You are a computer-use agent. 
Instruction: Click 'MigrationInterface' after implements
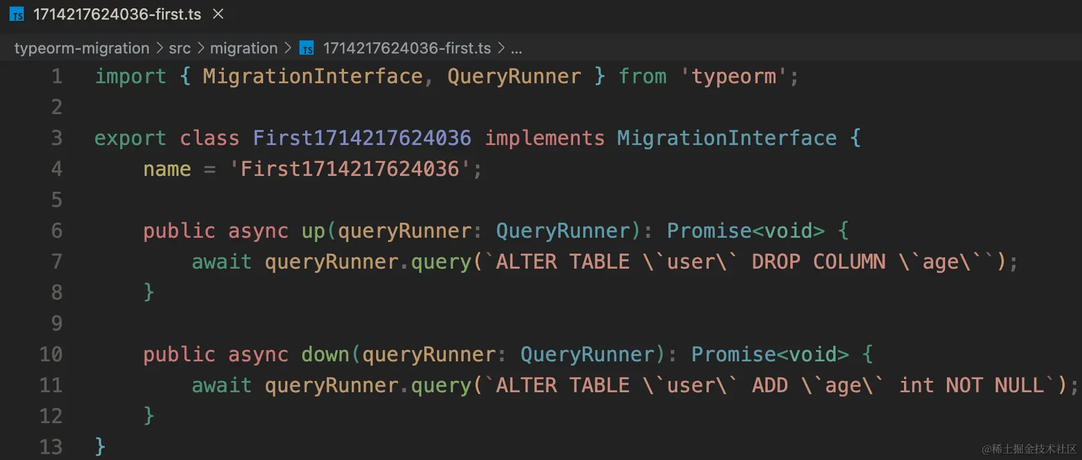click(x=727, y=138)
